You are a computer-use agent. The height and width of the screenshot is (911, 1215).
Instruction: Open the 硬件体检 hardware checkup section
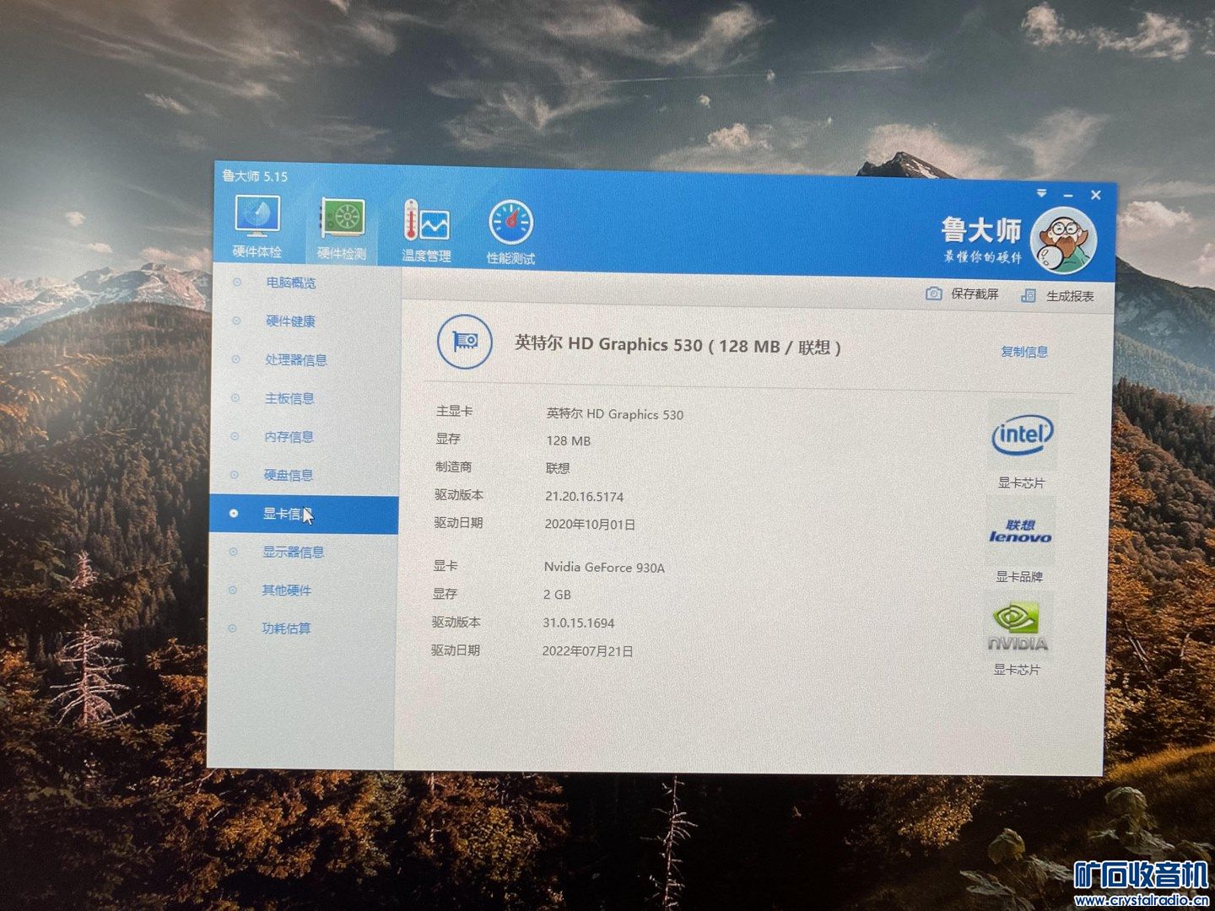[257, 226]
